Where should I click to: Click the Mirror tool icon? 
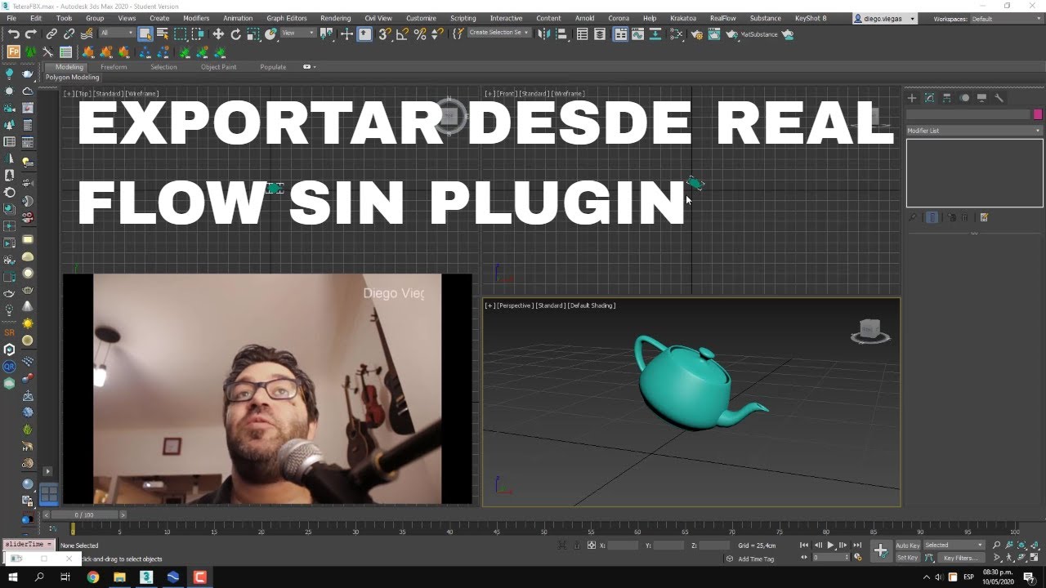543,34
